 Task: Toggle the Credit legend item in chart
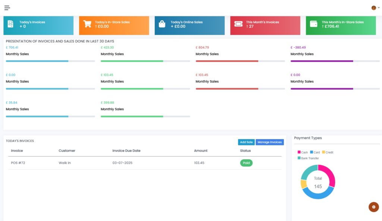click(x=327, y=152)
